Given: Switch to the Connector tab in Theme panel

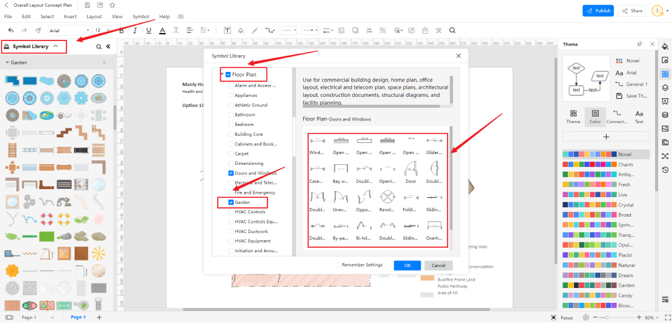Looking at the screenshot, I should pyautogui.click(x=617, y=116).
